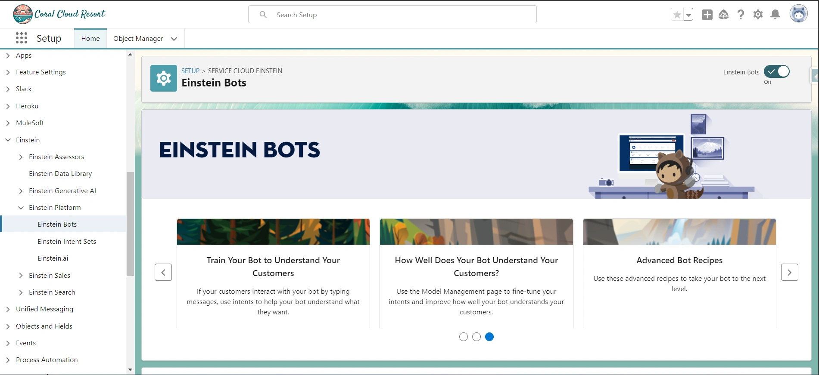
Task: Click the favorites star icon
Action: tap(677, 15)
